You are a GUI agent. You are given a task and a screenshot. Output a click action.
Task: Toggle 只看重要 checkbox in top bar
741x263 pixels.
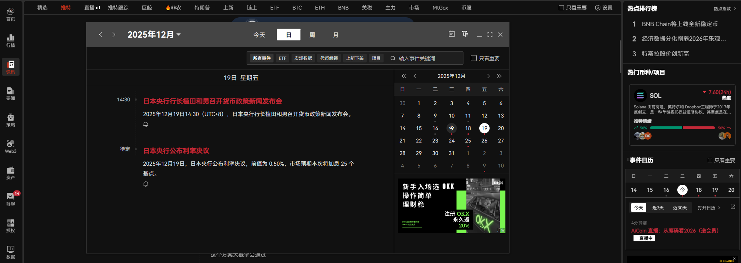point(561,8)
